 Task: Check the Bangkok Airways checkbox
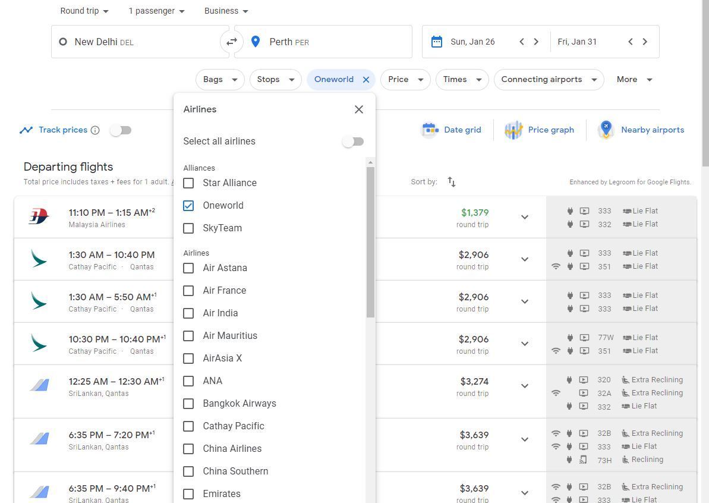pyautogui.click(x=188, y=404)
